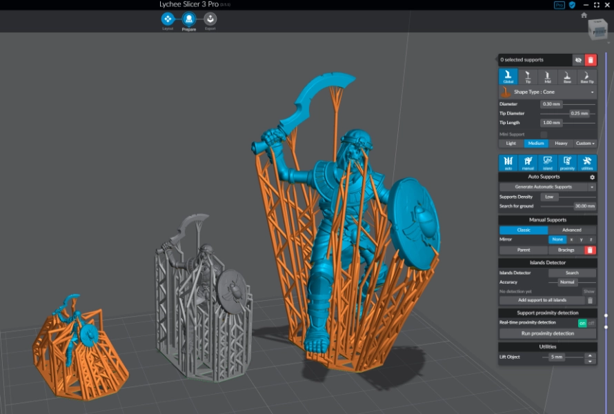Enable the Mini Support checkbox
Viewport: 614px width, 414px height.
(544, 134)
